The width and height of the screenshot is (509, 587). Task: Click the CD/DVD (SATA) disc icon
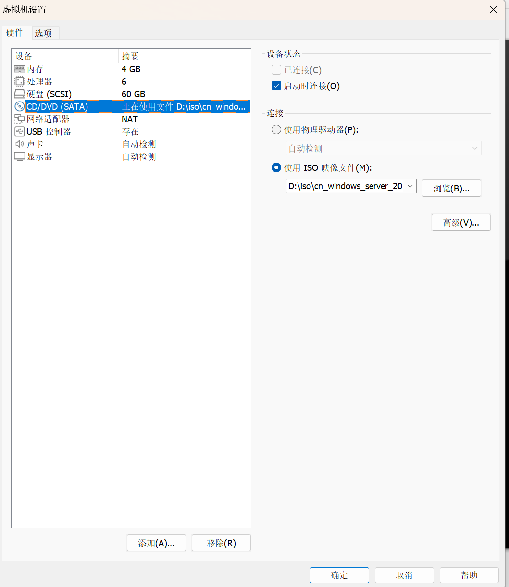pyautogui.click(x=20, y=107)
